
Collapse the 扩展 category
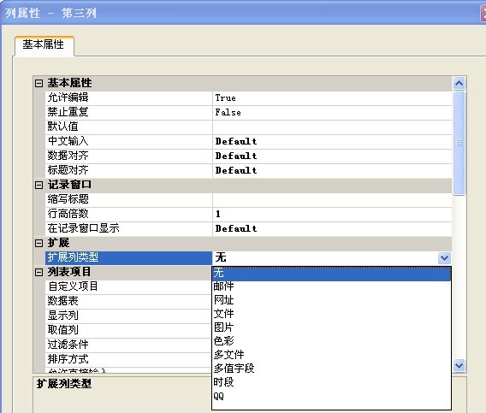39,243
